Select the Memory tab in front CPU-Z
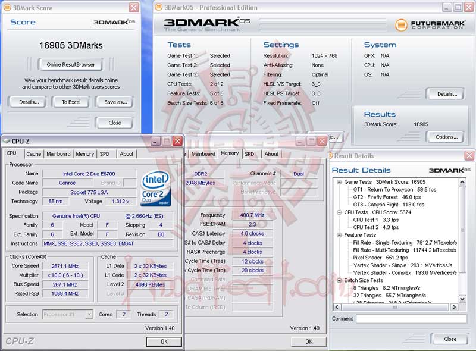Image resolution: width=476 pixels, height=351 pixels. point(84,154)
